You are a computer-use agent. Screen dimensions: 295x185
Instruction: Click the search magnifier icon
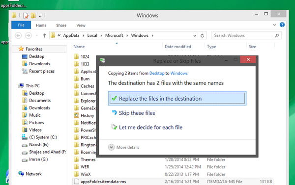point(276,35)
